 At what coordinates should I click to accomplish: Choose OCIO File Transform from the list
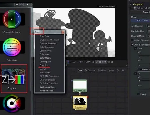pyautogui.click(x=49, y=83)
